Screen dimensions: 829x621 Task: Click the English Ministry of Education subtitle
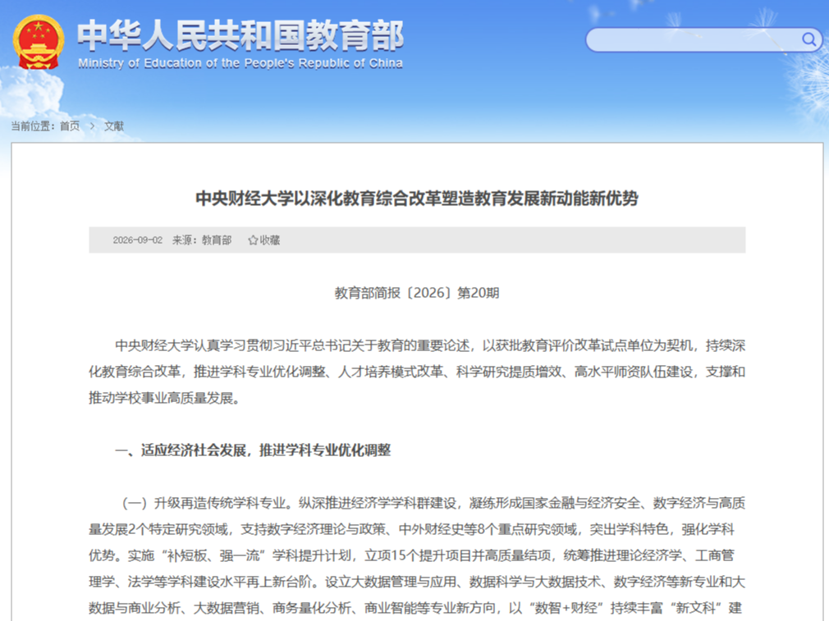tap(240, 63)
